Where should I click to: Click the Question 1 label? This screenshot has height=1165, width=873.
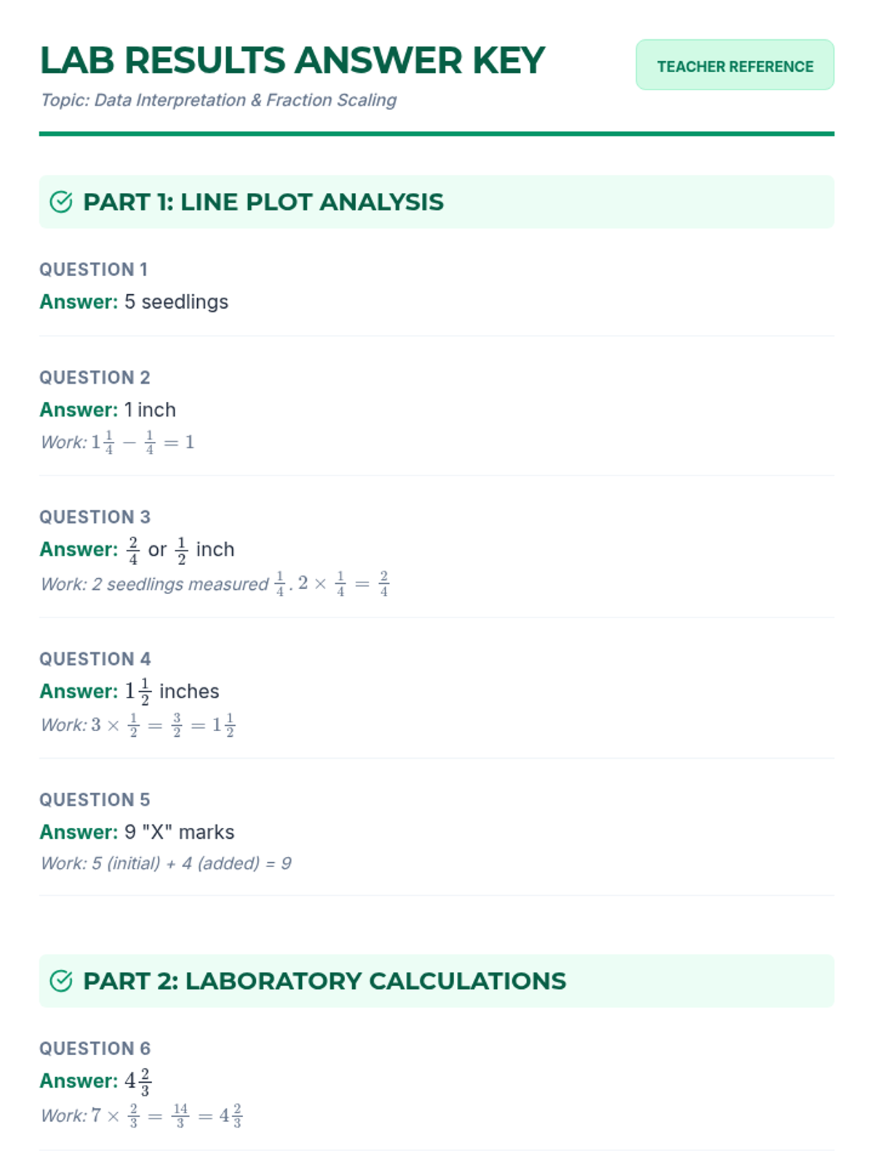click(94, 269)
